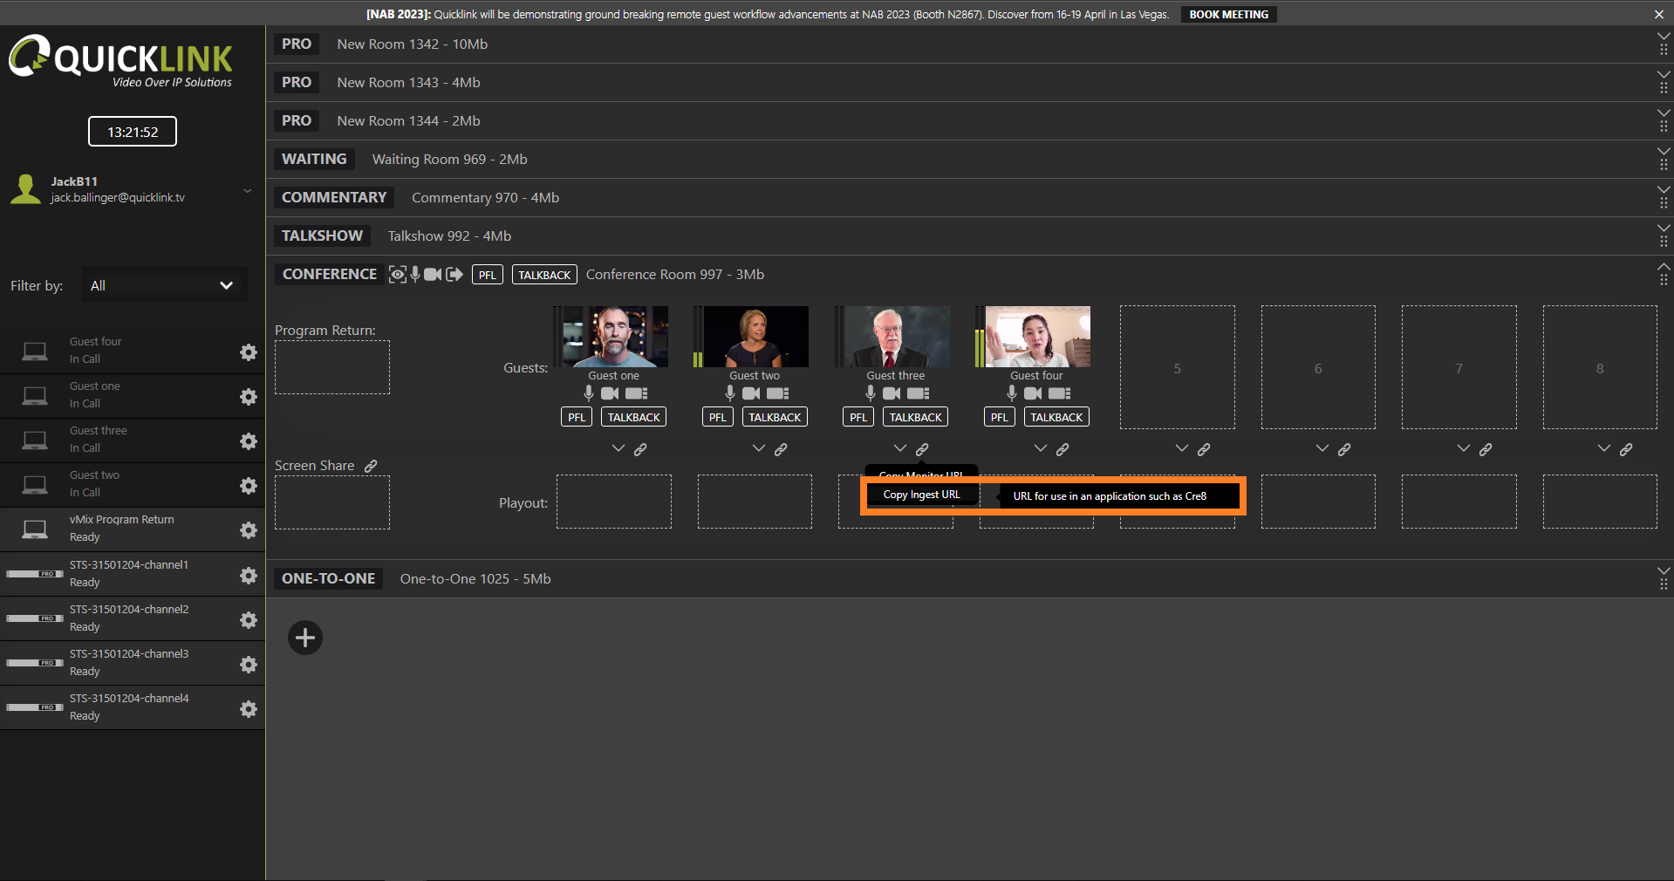
Task: Click the BOOK MEETING banner button
Action: (x=1228, y=14)
